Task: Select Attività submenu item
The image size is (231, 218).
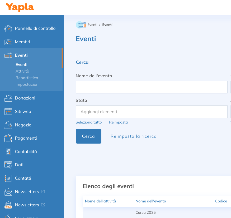Action: pyautogui.click(x=22, y=71)
